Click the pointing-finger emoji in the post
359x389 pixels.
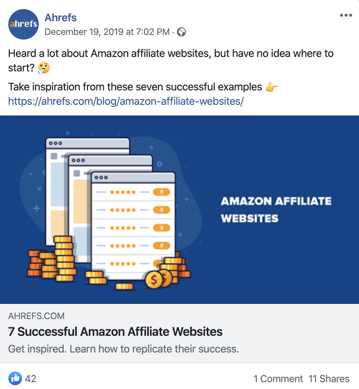tap(272, 87)
